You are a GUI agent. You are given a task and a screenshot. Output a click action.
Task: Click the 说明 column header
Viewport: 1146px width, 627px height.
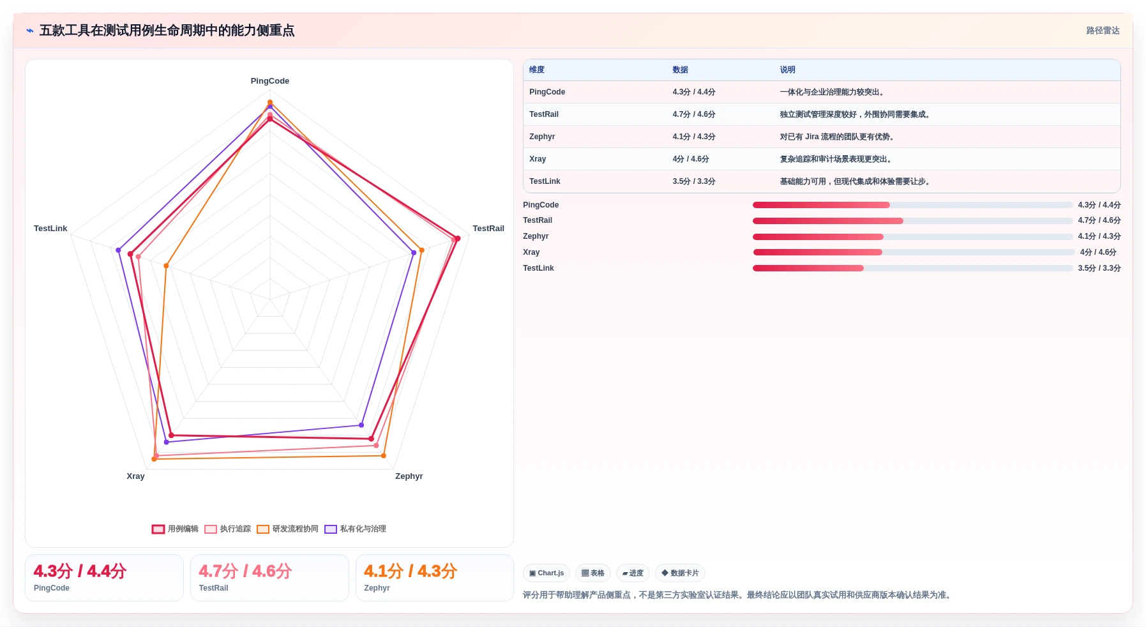(787, 70)
